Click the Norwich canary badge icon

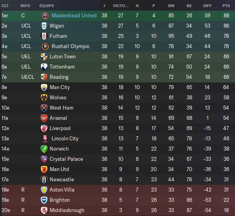(x=44, y=149)
